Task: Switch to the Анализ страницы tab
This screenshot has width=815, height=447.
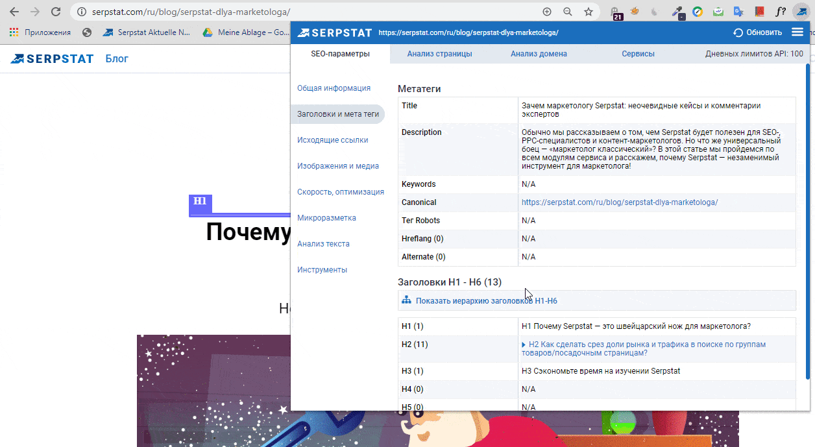Action: (x=440, y=54)
